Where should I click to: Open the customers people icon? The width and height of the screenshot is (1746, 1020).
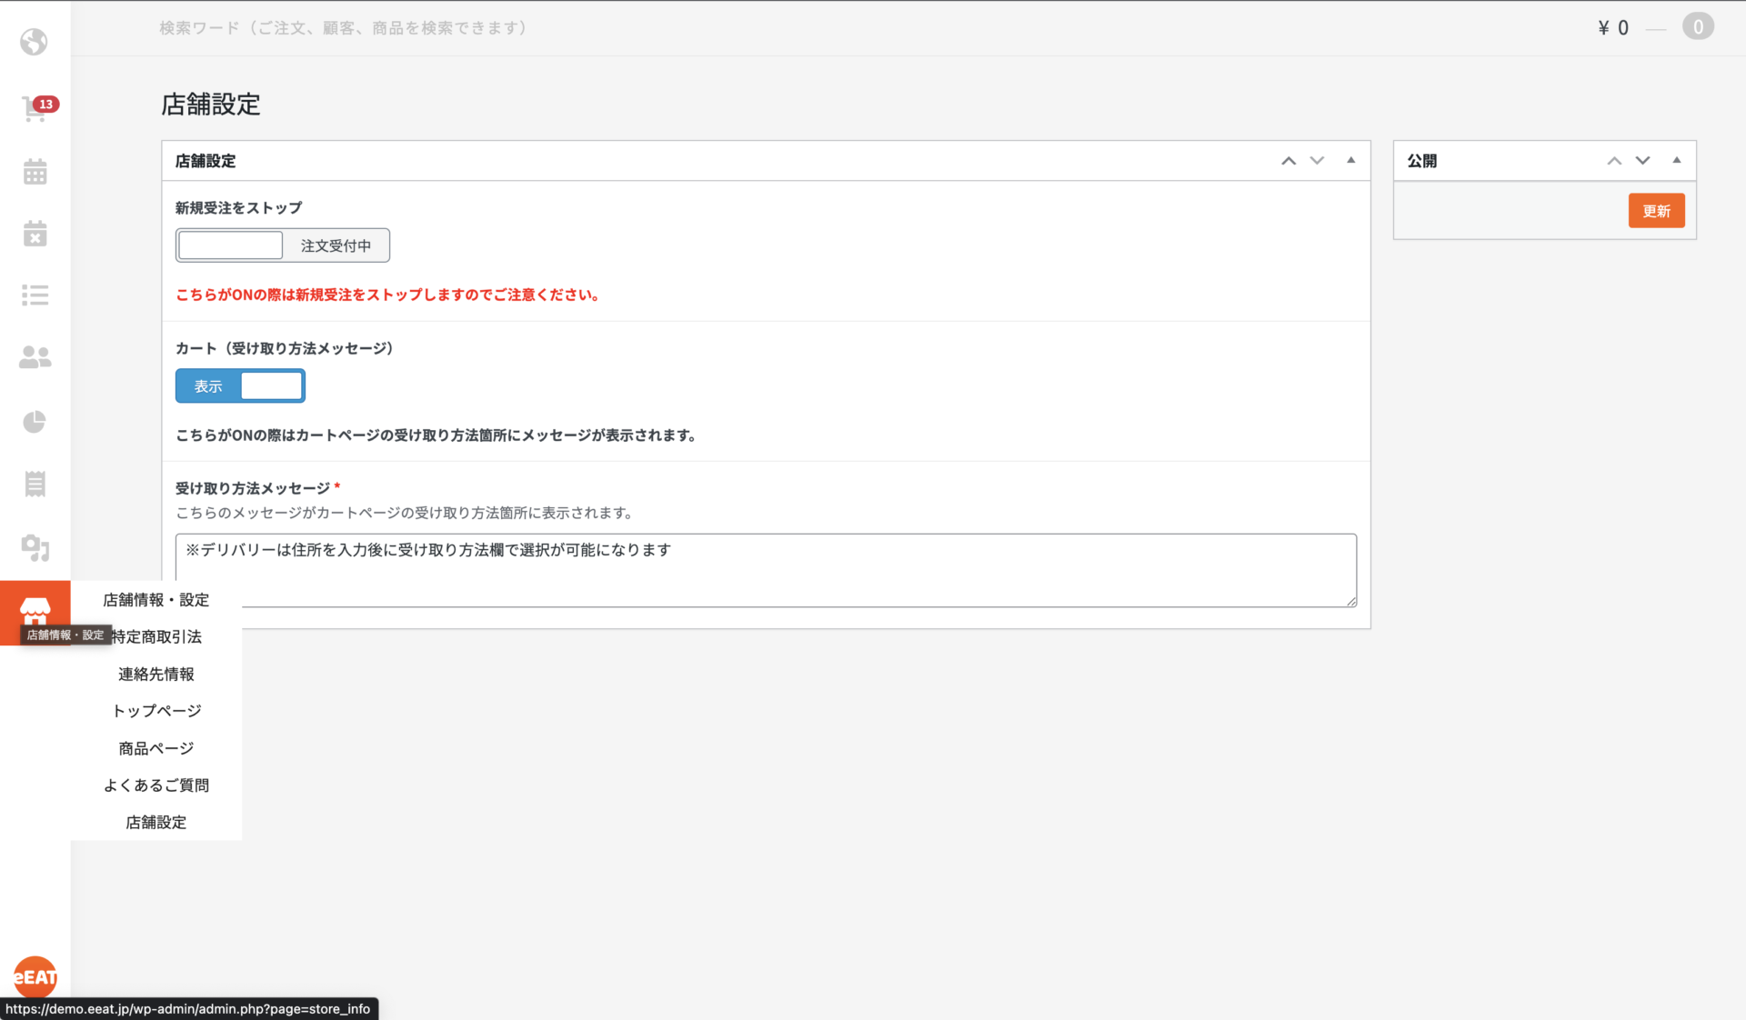35,357
